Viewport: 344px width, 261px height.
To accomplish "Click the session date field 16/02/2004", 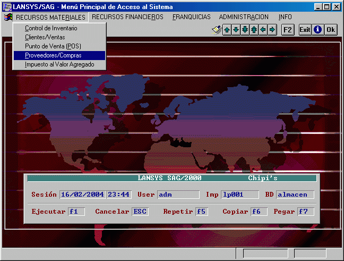I will [82, 195].
